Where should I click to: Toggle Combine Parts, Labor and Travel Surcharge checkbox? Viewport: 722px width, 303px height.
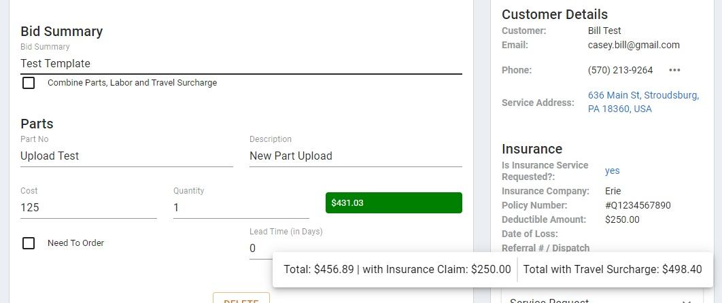click(29, 83)
